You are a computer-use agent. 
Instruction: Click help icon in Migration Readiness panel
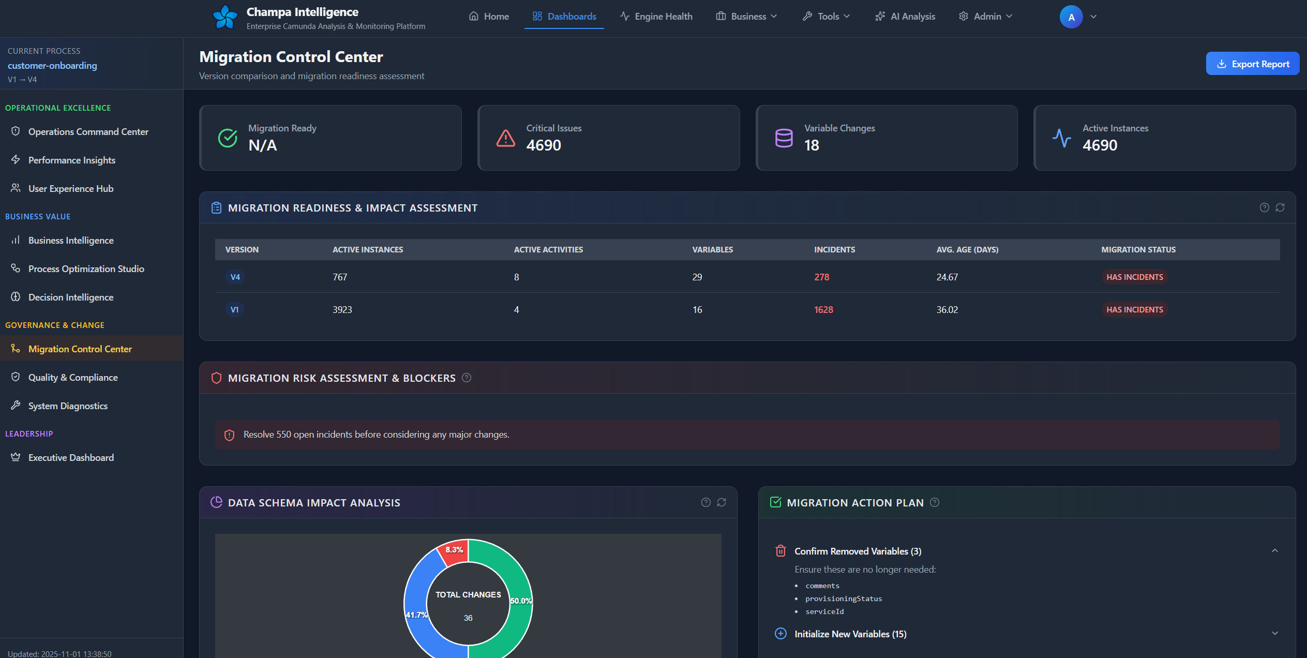tap(1264, 207)
